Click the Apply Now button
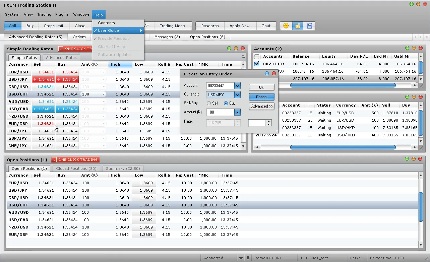 pyautogui.click(x=239, y=26)
